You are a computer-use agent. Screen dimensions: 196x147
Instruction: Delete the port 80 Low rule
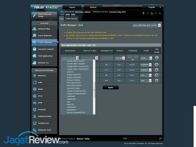[156, 75]
